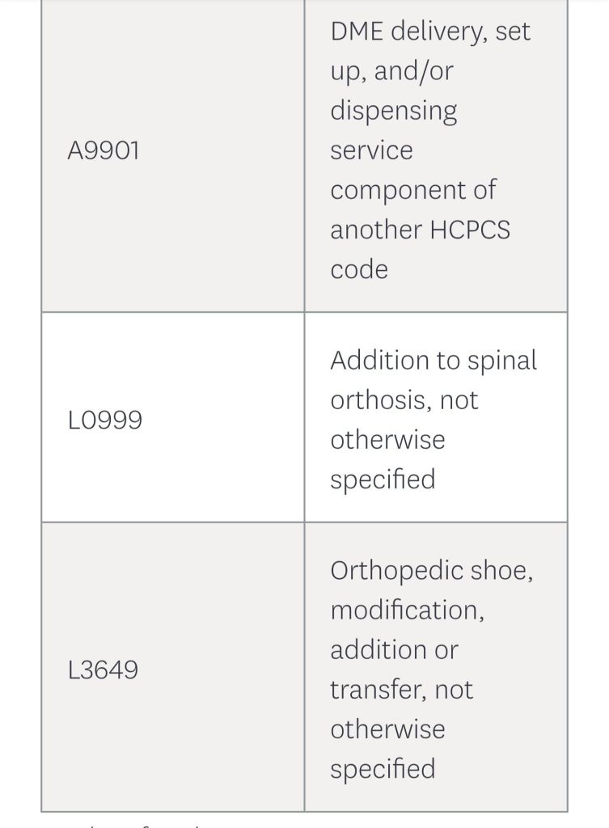
Task: Click the "Orthopedic shoe," text line
Action: (x=432, y=571)
